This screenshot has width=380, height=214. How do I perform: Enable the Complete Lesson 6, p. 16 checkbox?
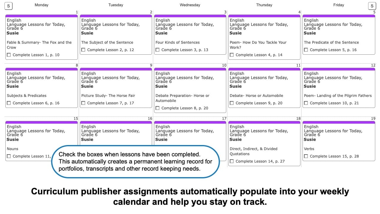point(9,103)
